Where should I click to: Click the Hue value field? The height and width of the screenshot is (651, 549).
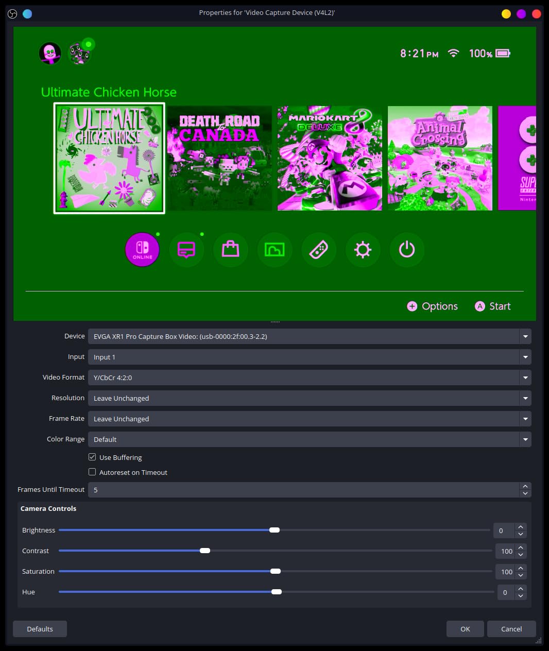click(506, 592)
